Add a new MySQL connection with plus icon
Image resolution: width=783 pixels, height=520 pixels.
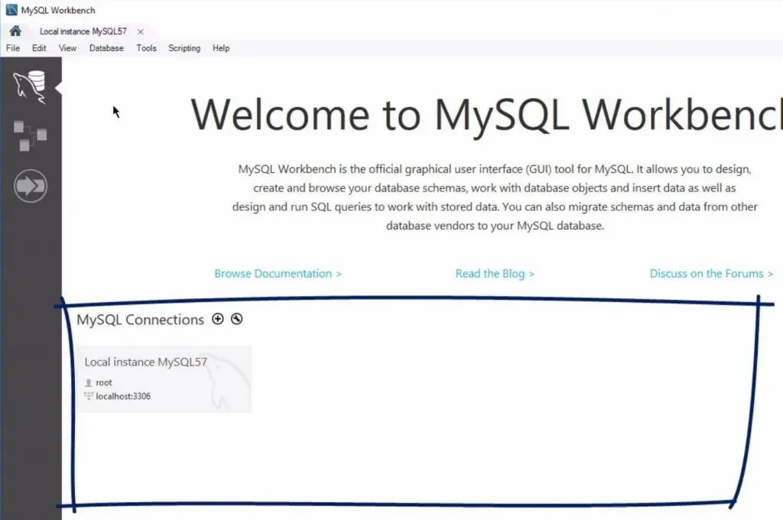coord(218,319)
